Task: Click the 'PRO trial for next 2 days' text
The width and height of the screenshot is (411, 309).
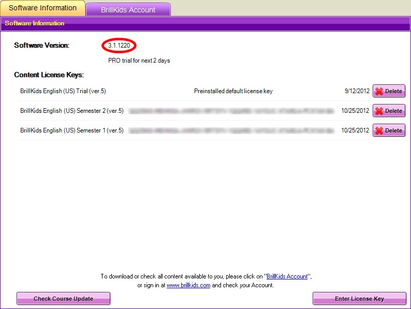Action: point(139,61)
